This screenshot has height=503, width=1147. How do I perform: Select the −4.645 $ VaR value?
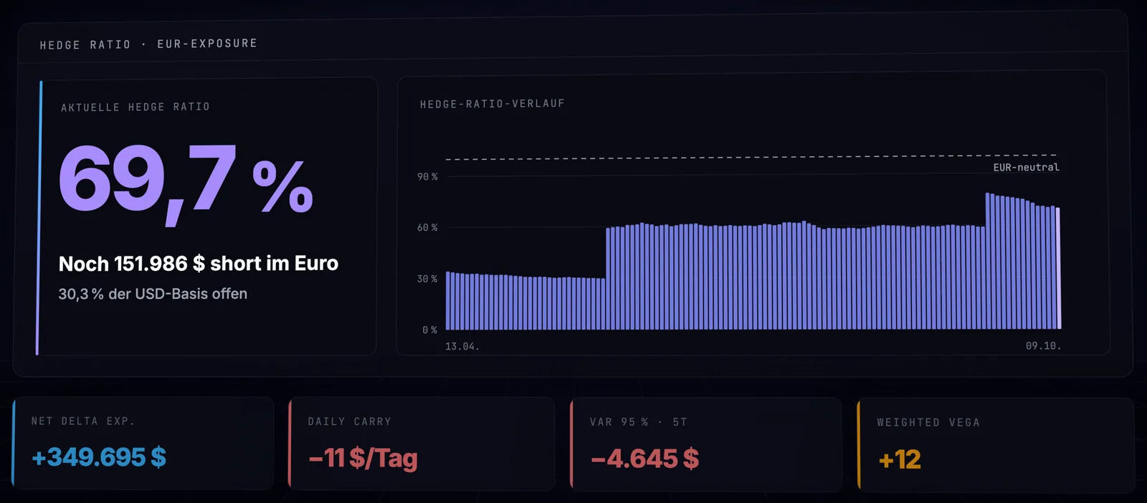[645, 459]
